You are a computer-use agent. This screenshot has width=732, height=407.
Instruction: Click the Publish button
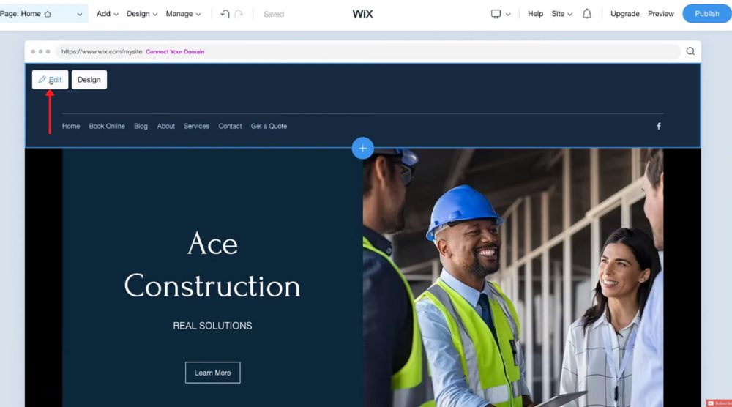707,13
